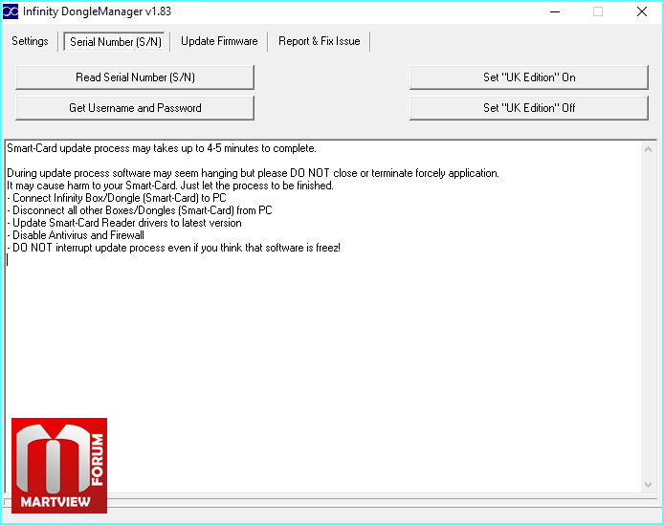Click the Infinity logo icon in title bar

11,11
